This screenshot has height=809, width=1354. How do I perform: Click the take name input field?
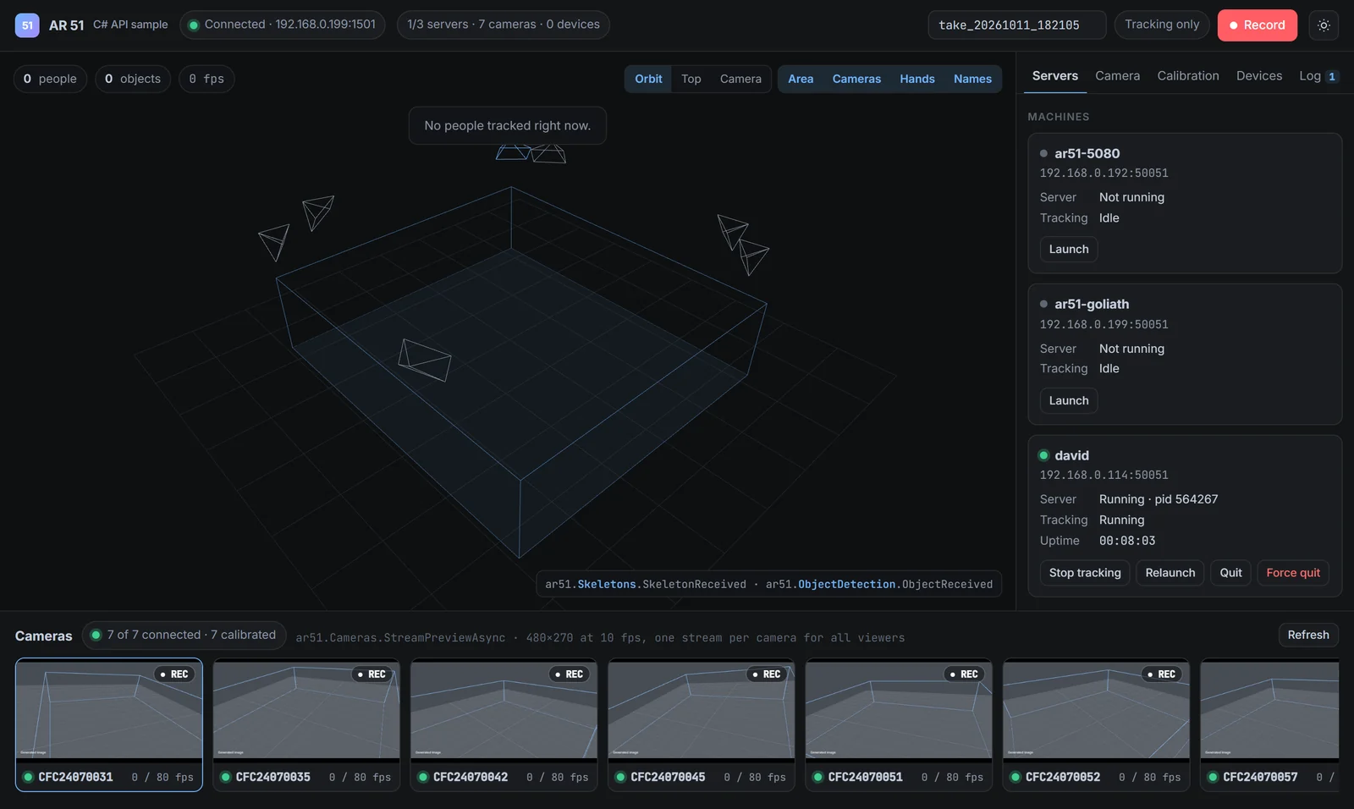(1017, 25)
